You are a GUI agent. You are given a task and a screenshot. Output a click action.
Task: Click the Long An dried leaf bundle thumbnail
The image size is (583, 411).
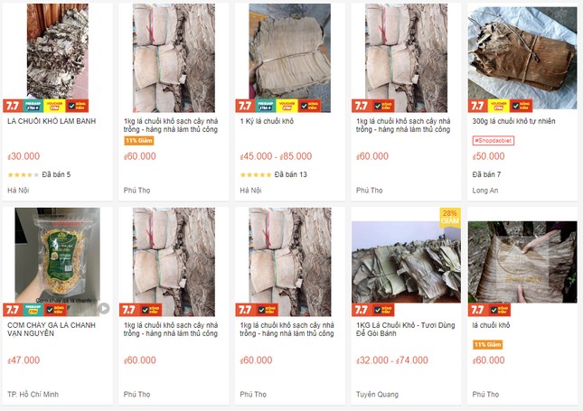click(x=522, y=58)
